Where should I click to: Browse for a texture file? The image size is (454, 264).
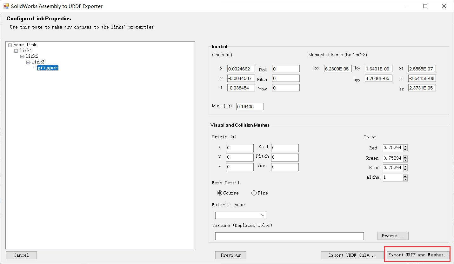pyautogui.click(x=393, y=236)
